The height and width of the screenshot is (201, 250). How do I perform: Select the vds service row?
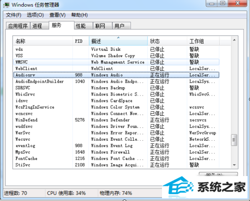116,49
